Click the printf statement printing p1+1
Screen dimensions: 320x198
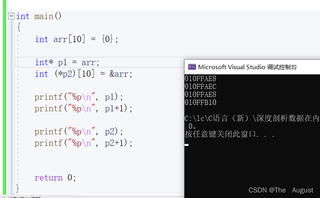pyautogui.click(x=83, y=109)
